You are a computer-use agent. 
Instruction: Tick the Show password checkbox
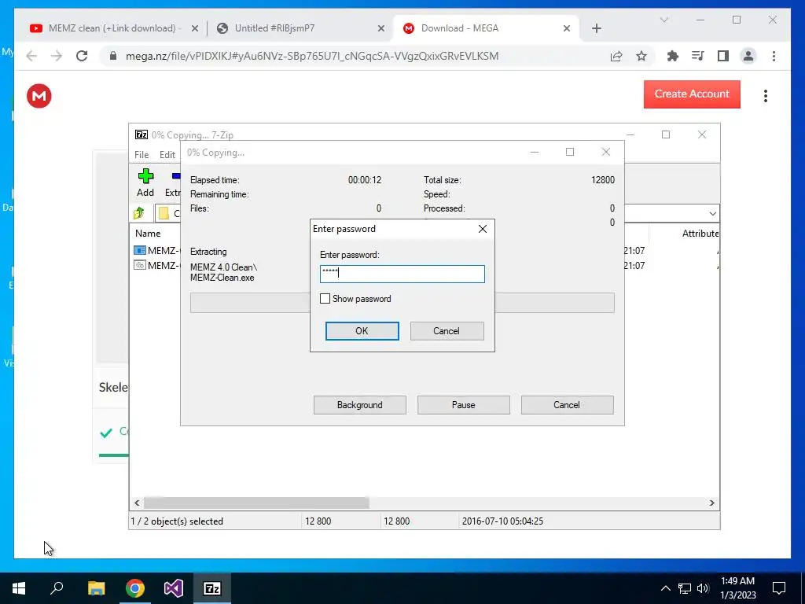tap(325, 298)
